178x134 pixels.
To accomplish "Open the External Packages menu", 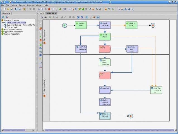I will (x=35, y=5).
